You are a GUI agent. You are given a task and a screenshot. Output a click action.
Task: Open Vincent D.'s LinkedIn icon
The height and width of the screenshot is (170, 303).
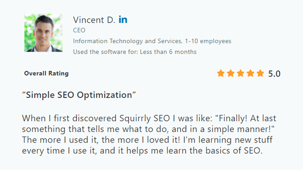click(123, 19)
